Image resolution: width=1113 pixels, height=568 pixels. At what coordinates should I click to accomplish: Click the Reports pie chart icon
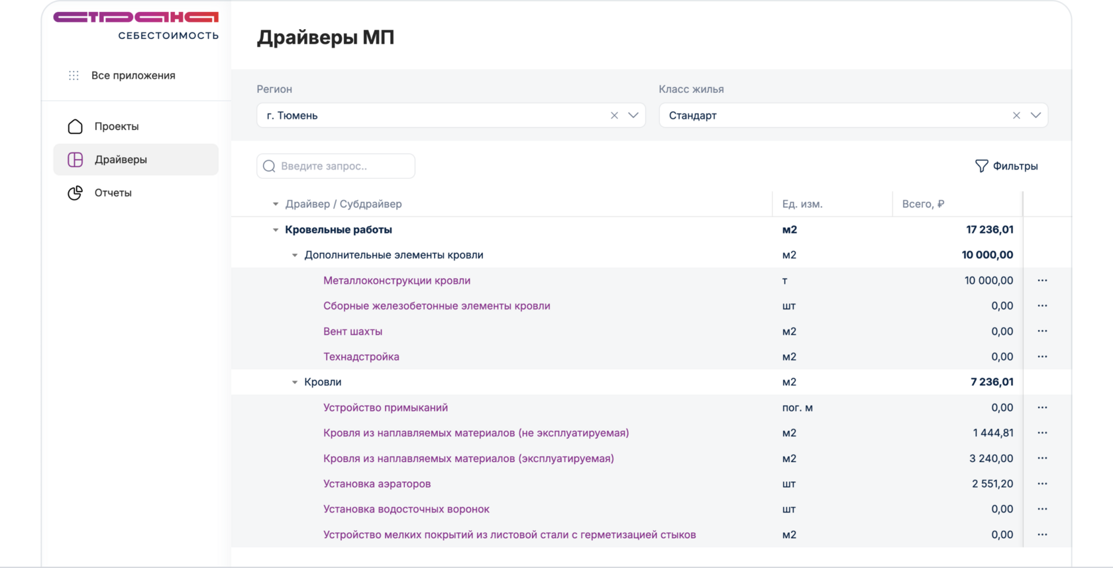76,193
